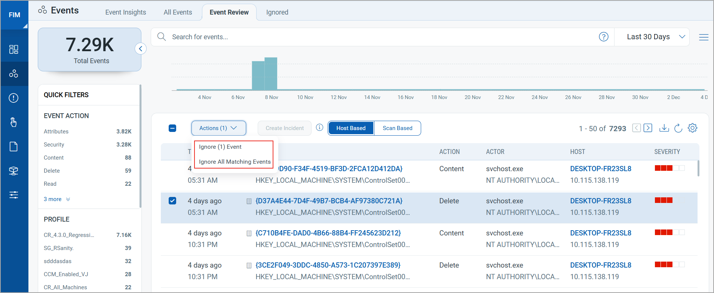Image resolution: width=714 pixels, height=293 pixels.
Task: Open details icon for C710B4FE event
Action: click(x=249, y=233)
